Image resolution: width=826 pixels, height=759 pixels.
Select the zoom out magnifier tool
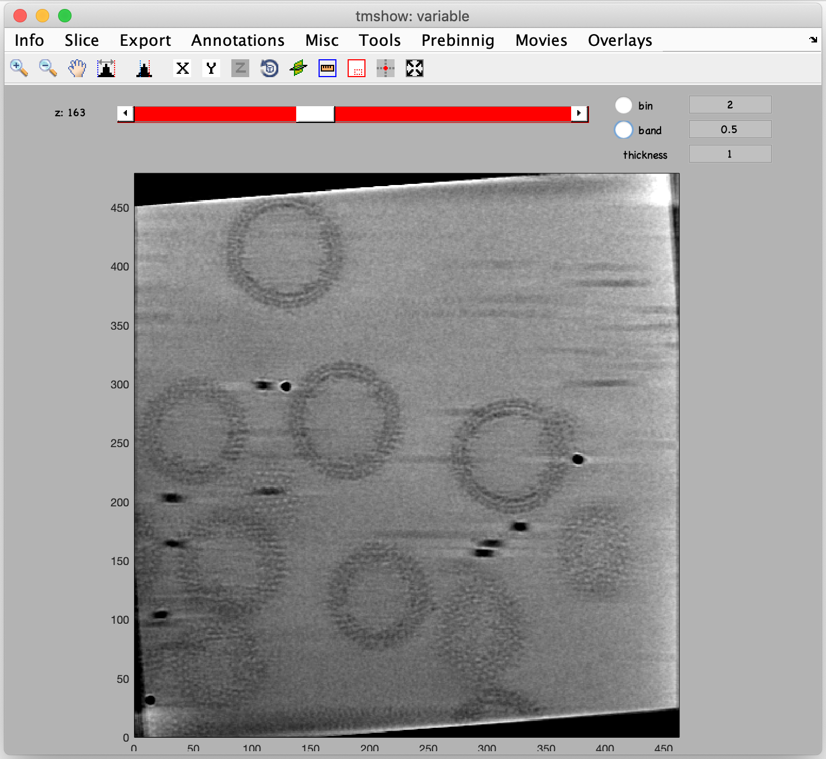[x=48, y=68]
